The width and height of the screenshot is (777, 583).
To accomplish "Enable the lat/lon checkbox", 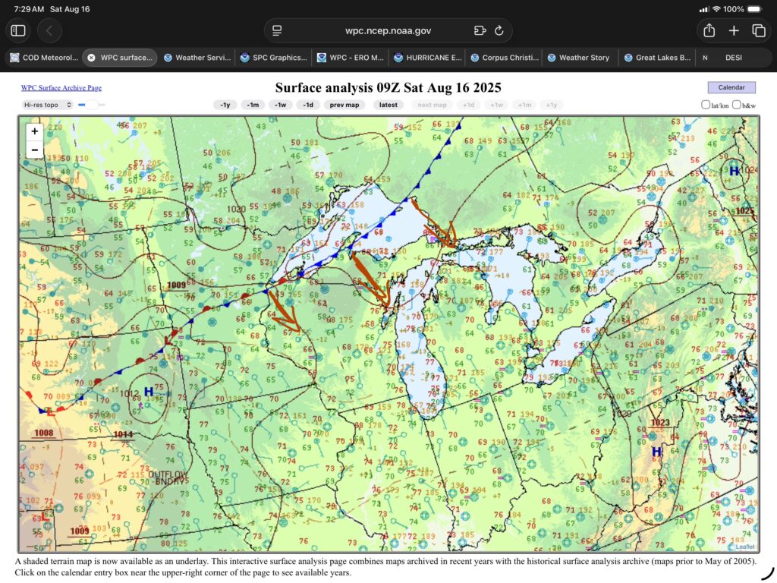I will 706,105.
